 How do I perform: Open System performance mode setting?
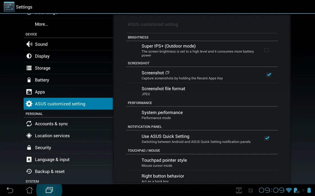[x=202, y=115]
